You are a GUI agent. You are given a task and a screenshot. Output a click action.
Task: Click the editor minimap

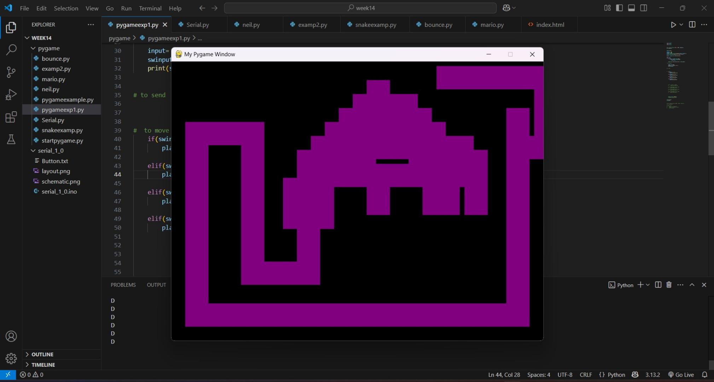677,75
